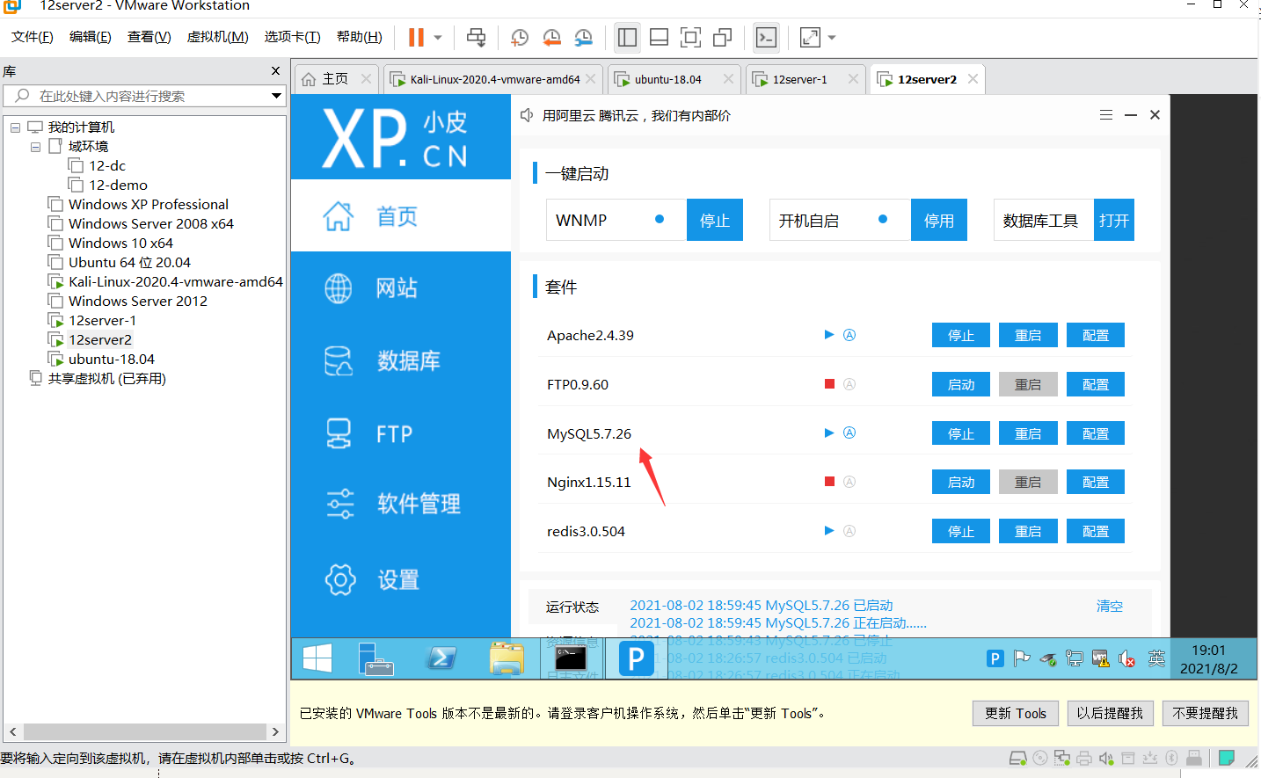Switch to the 12server-1 tab

point(799,79)
